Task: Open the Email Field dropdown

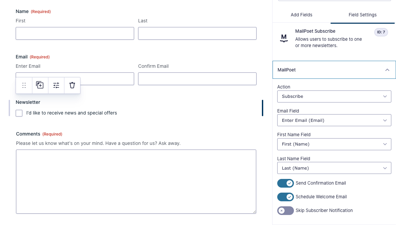Action: click(x=334, y=121)
